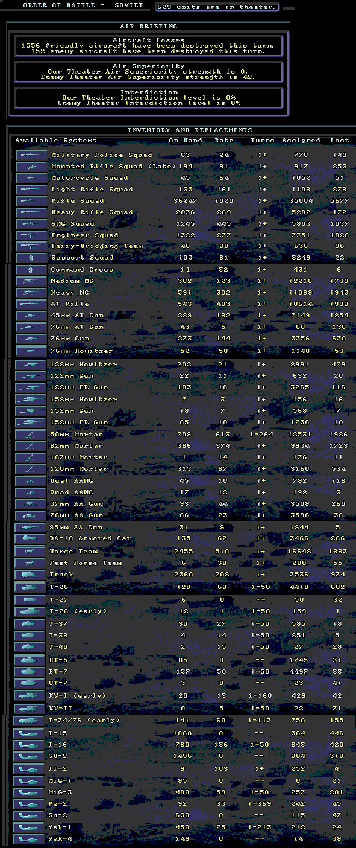Click the Light Rifle Squad icon

[x=31, y=190]
